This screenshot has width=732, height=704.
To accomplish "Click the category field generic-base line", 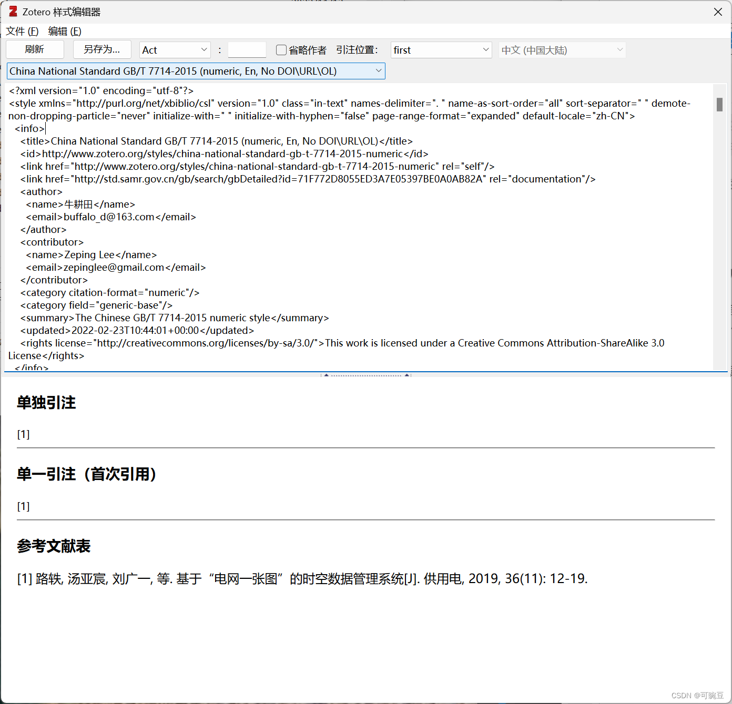I will 96,305.
